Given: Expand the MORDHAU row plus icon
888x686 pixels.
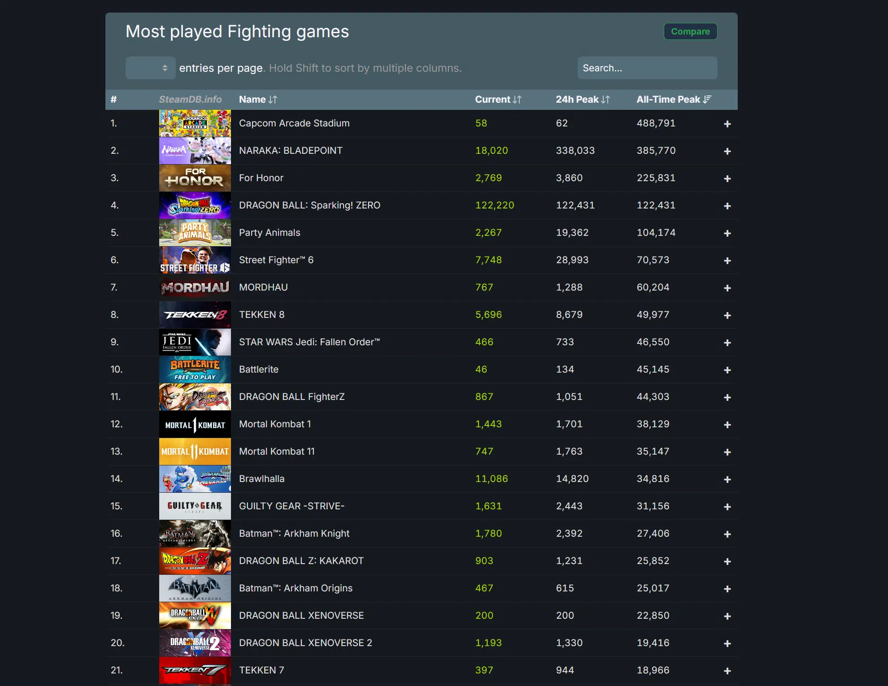Looking at the screenshot, I should (727, 288).
